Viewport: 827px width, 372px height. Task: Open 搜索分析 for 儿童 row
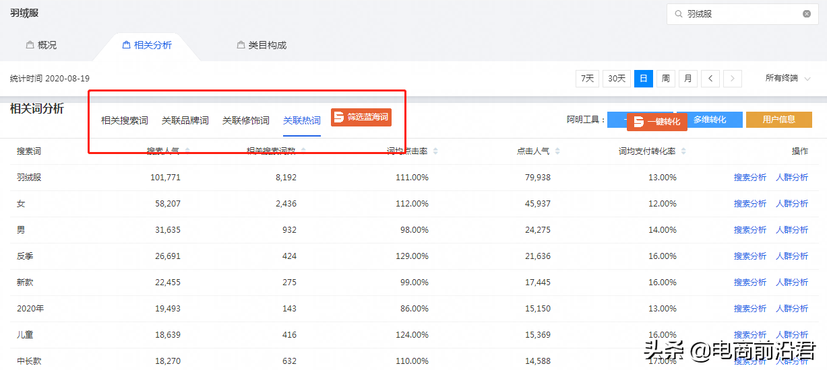[x=750, y=335]
